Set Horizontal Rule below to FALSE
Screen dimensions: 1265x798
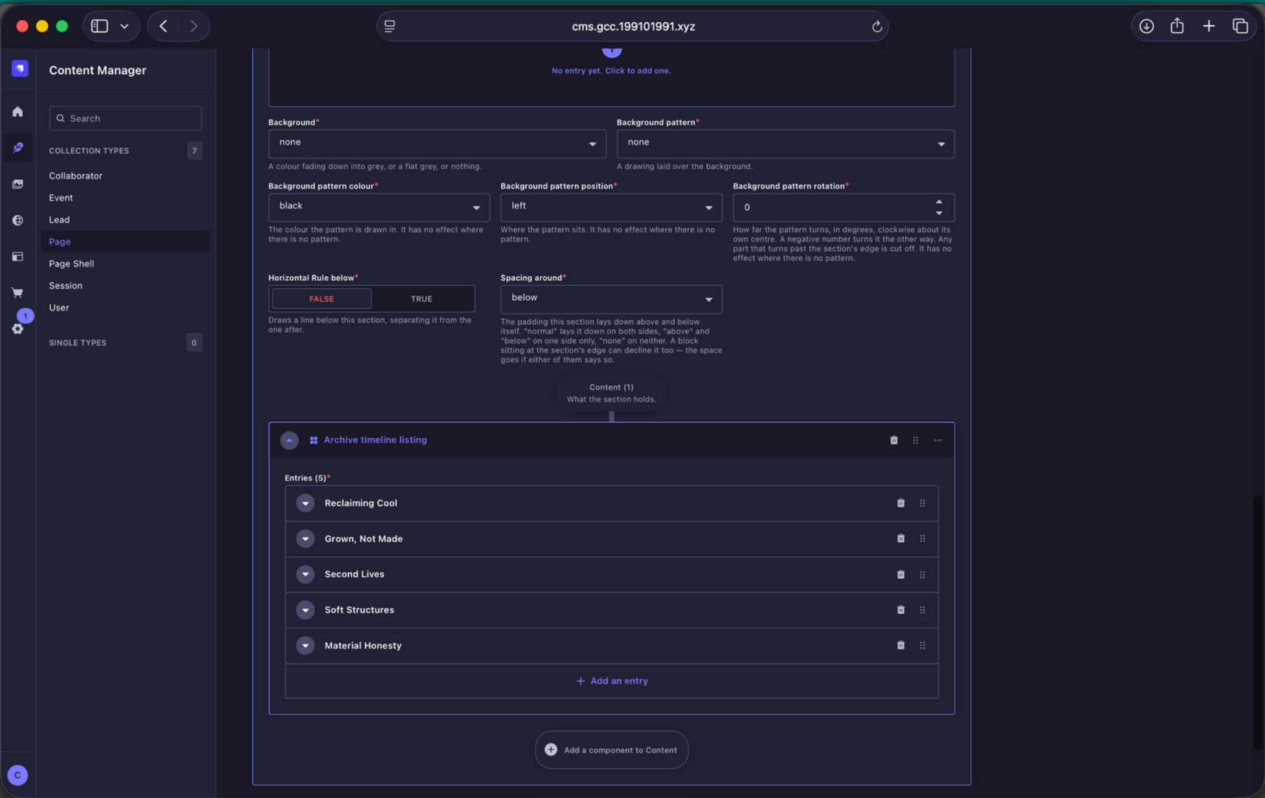click(x=321, y=299)
